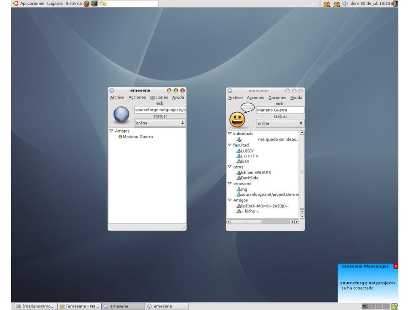413x310 pixels.
Task: Open Acciones menu in Mariano Guerra's emesene window
Action: pyautogui.click(x=255, y=98)
